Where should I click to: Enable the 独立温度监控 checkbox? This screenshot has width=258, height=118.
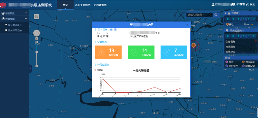[6, 25]
